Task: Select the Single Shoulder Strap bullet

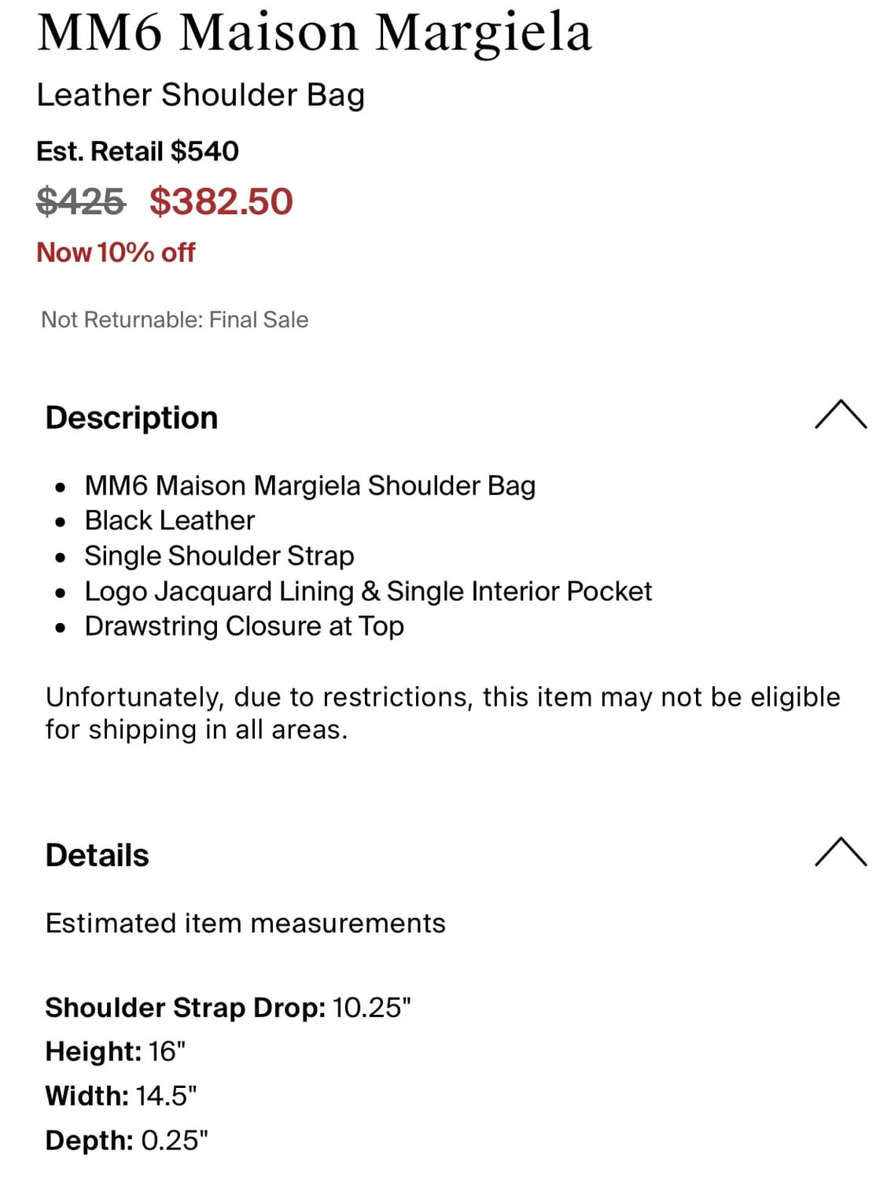Action: (x=219, y=556)
